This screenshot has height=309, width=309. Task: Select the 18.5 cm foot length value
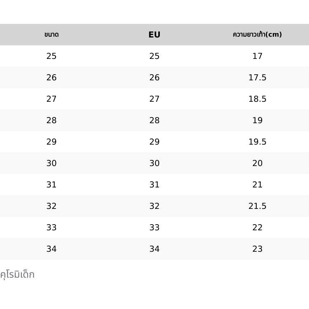tap(257, 99)
